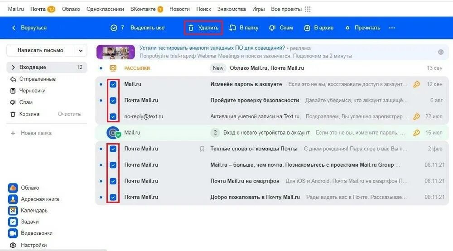Click the back arrow beside Вернуться
453x251 pixels.
(x=14, y=28)
